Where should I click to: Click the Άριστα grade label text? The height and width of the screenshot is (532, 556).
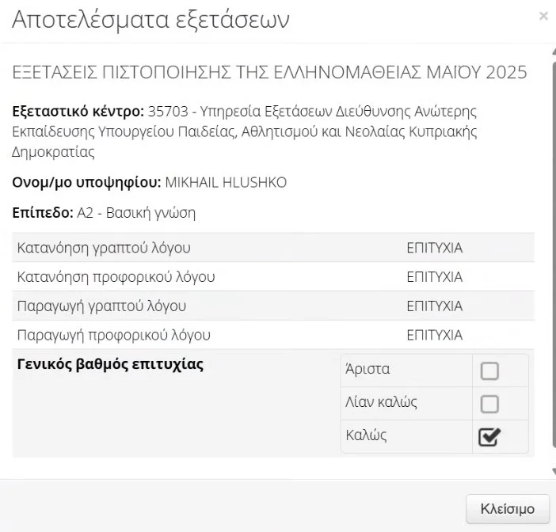367,369
